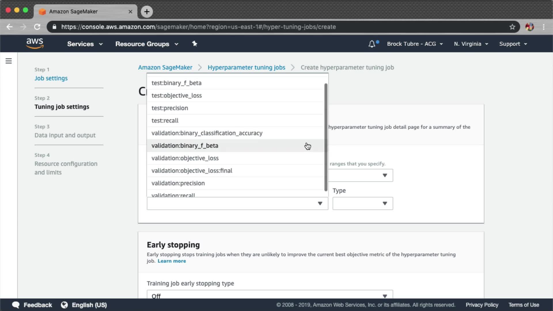Open the hamburger side navigation menu
Screen dimensions: 553x311
(x=9, y=61)
